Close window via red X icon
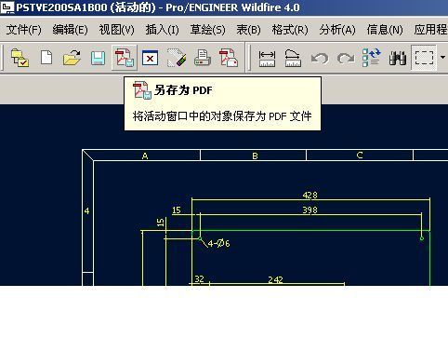The height and width of the screenshot is (352, 448). [x=151, y=58]
